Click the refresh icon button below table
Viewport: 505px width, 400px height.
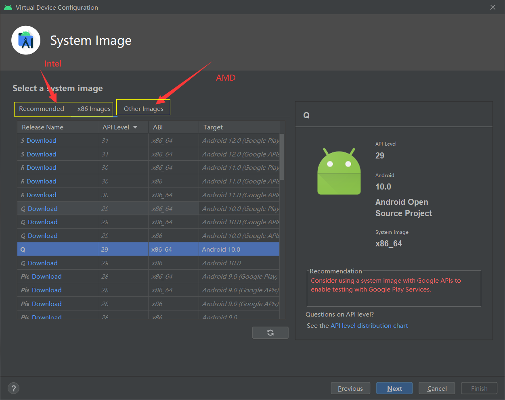(x=270, y=333)
